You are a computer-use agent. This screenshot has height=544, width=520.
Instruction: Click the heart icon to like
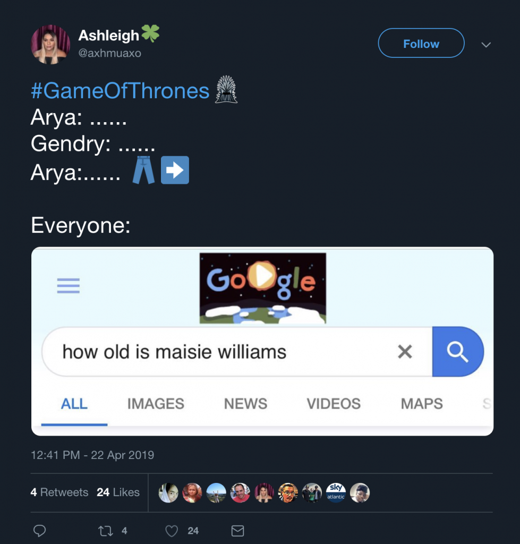pos(171,530)
